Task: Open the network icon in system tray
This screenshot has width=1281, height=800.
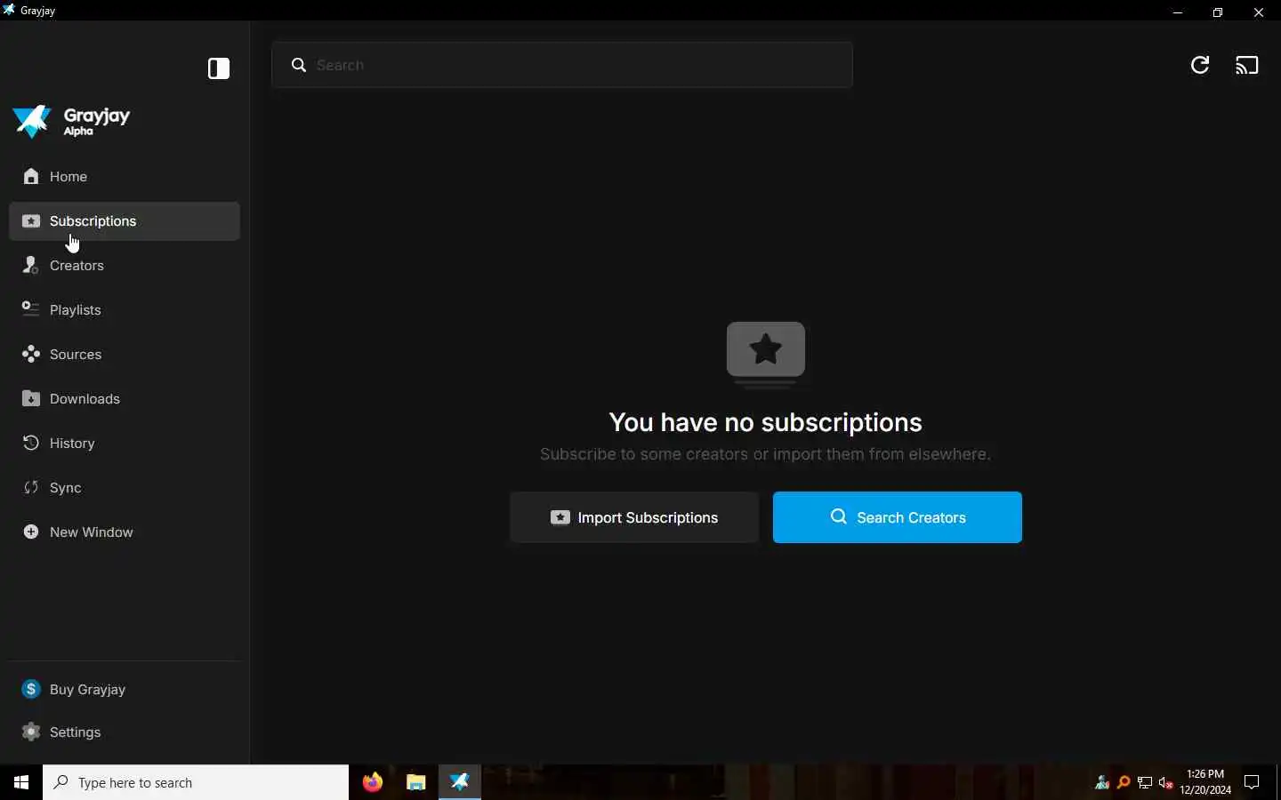Action: pos(1146,783)
